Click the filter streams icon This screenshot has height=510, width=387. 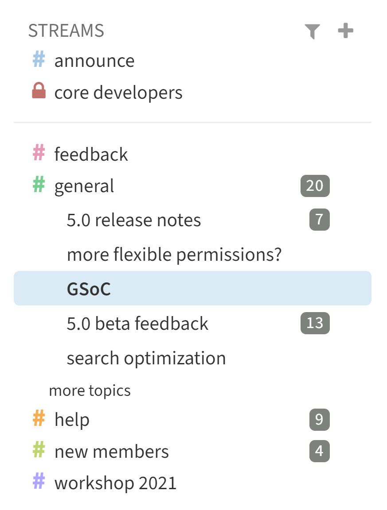pyautogui.click(x=312, y=31)
